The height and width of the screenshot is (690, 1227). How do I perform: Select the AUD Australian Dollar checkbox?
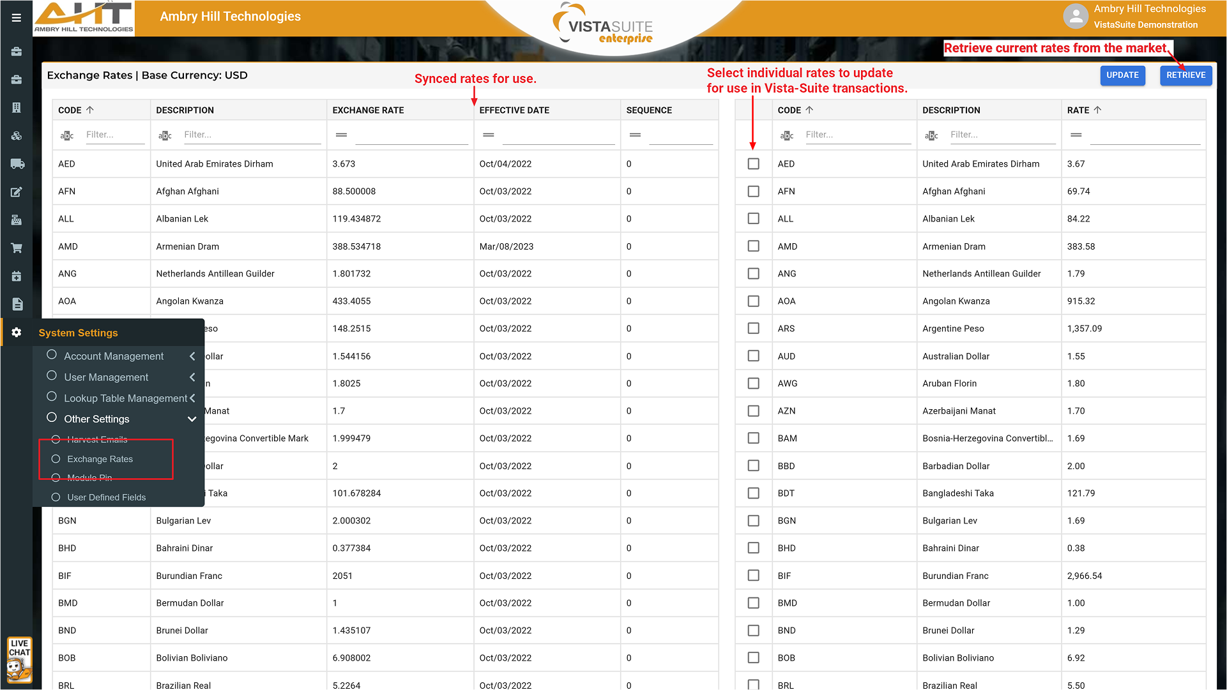coord(754,356)
